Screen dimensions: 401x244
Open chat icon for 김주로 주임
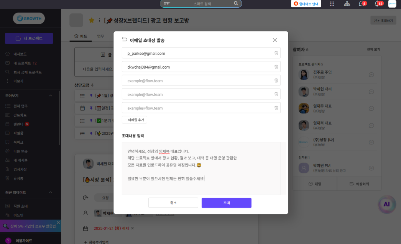[x=371, y=75]
